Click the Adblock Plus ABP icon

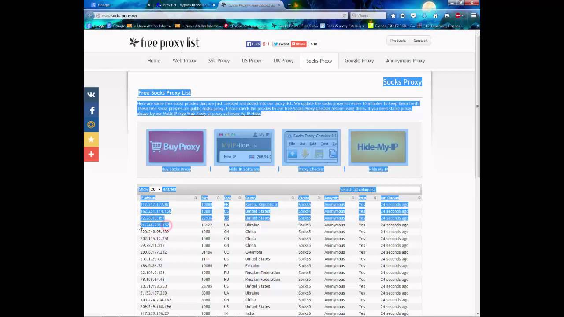458,15
